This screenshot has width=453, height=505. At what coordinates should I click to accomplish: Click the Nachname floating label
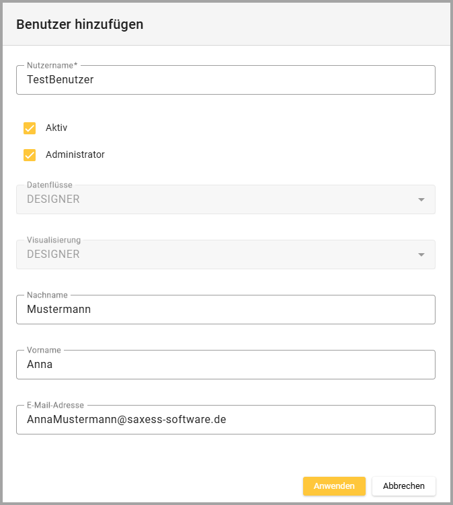[46, 295]
